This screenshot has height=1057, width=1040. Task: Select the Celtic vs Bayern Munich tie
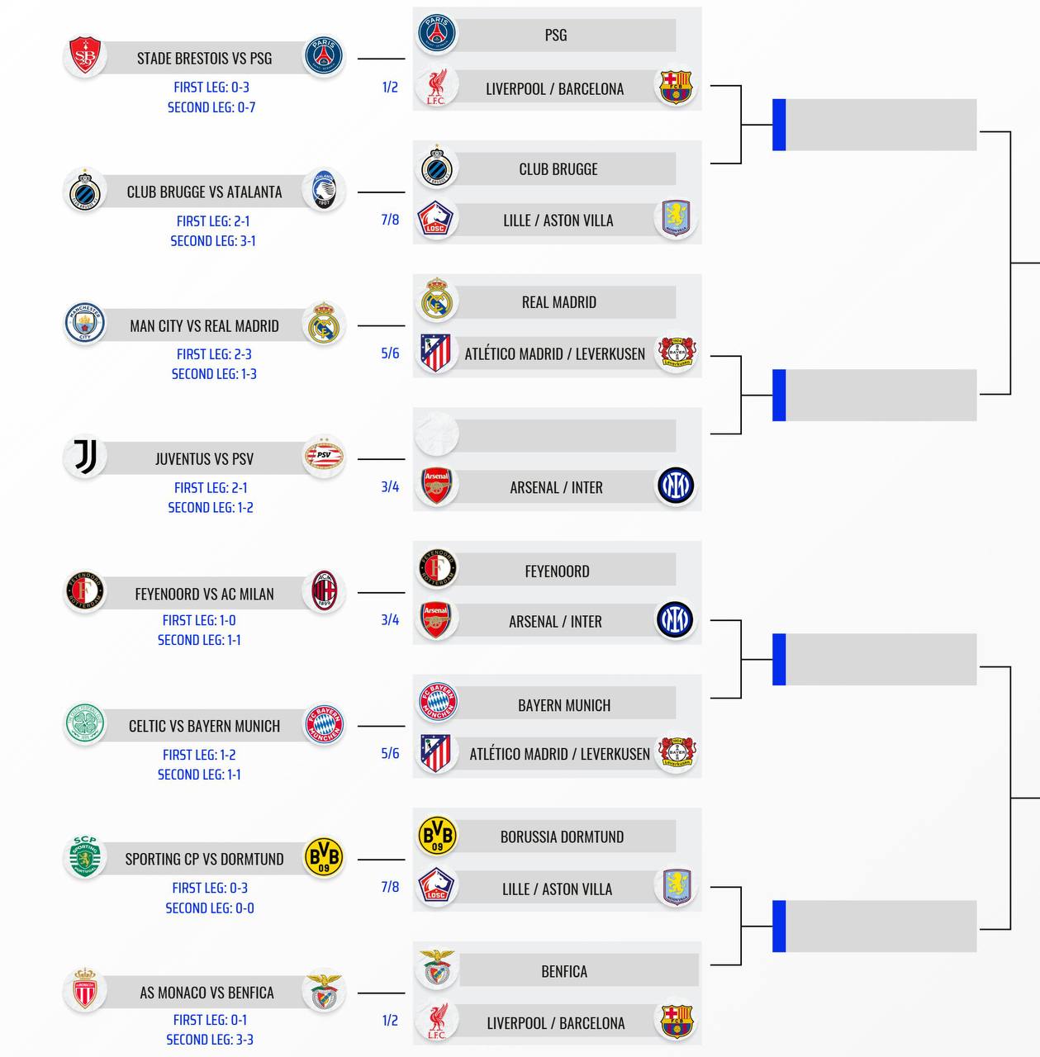(204, 727)
